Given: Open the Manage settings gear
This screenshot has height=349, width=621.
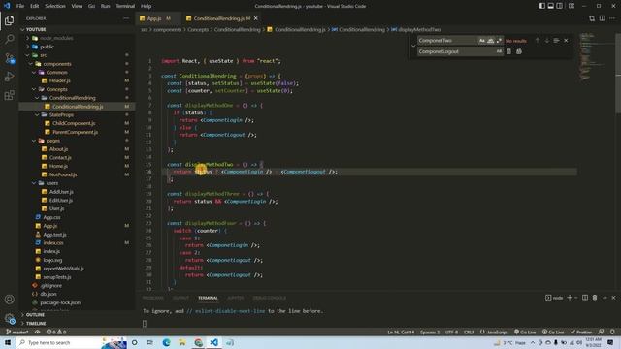Looking at the screenshot, I should tap(9, 318).
